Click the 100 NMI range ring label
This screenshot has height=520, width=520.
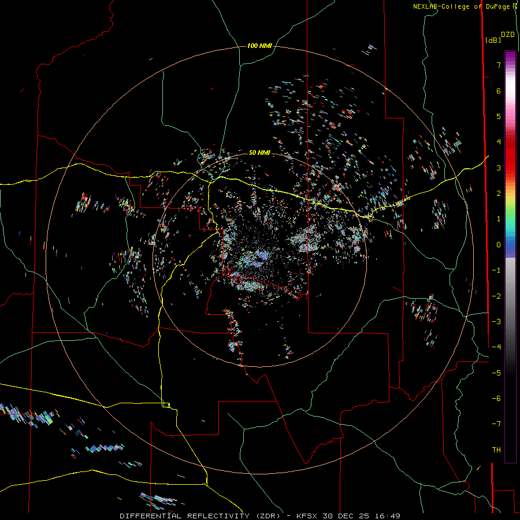coord(259,46)
